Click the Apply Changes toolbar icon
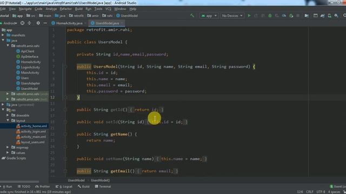Viewport: 346px width, 194px height. tap(256, 16)
